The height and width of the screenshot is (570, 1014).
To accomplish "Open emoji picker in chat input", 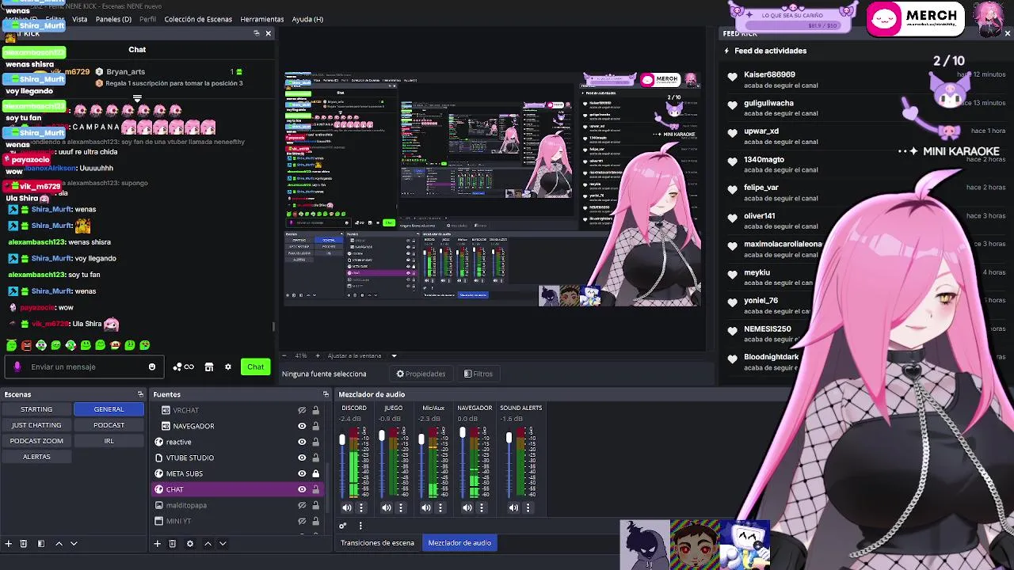I will (152, 367).
